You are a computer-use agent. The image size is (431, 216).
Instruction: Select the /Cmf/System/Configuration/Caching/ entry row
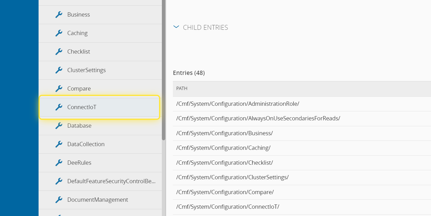point(223,148)
